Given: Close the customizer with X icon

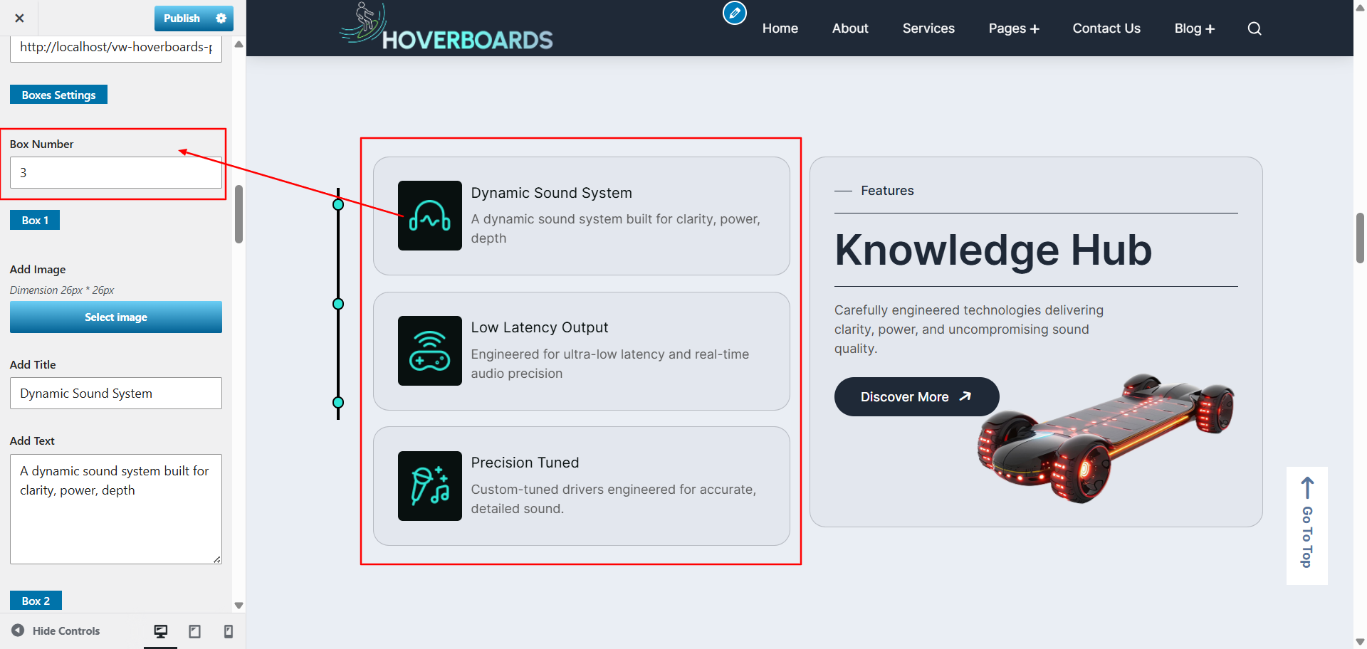Looking at the screenshot, I should (19, 19).
